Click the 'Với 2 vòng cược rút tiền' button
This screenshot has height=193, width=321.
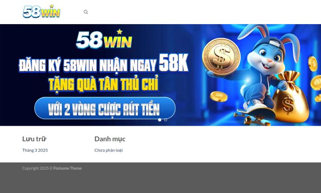[x=105, y=108]
